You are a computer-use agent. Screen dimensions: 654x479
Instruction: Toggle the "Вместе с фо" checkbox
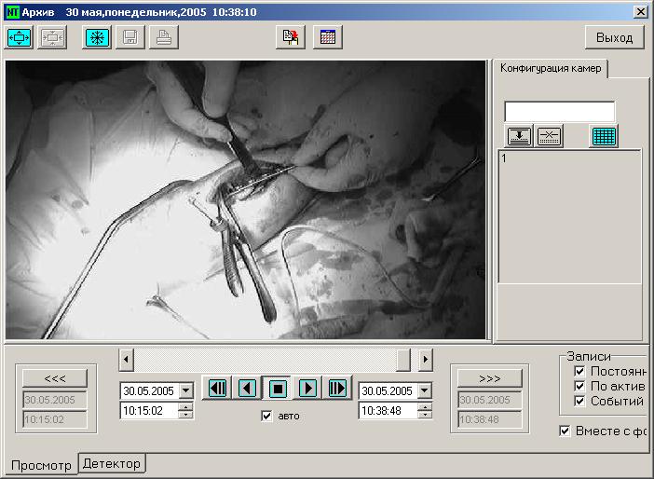tap(565, 431)
